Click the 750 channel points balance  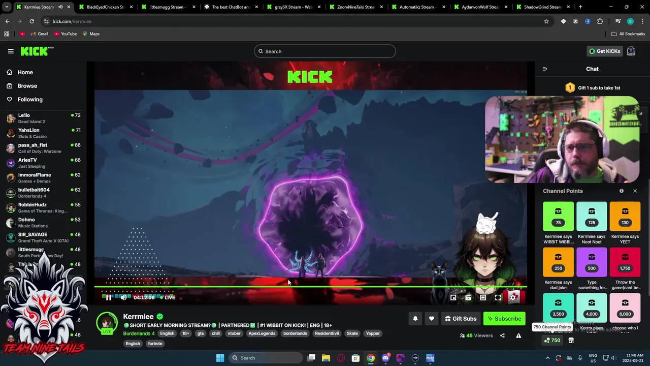552,340
